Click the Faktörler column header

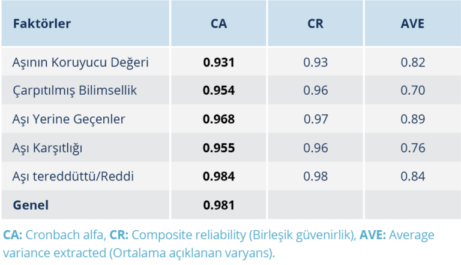(42, 25)
